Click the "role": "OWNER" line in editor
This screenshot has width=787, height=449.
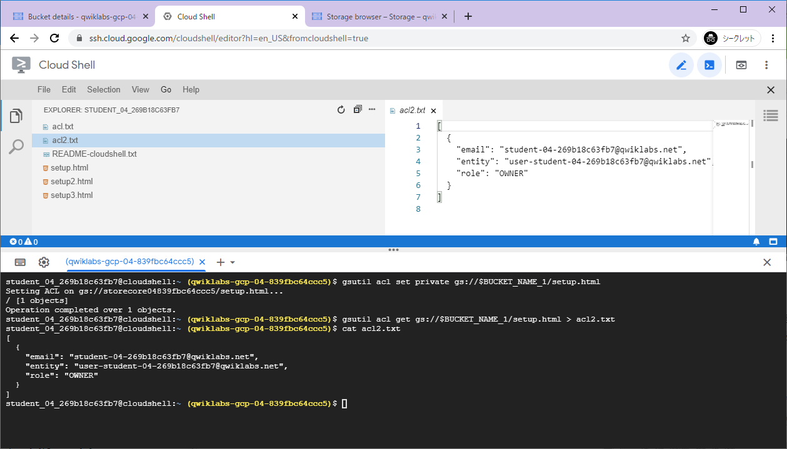pos(492,174)
